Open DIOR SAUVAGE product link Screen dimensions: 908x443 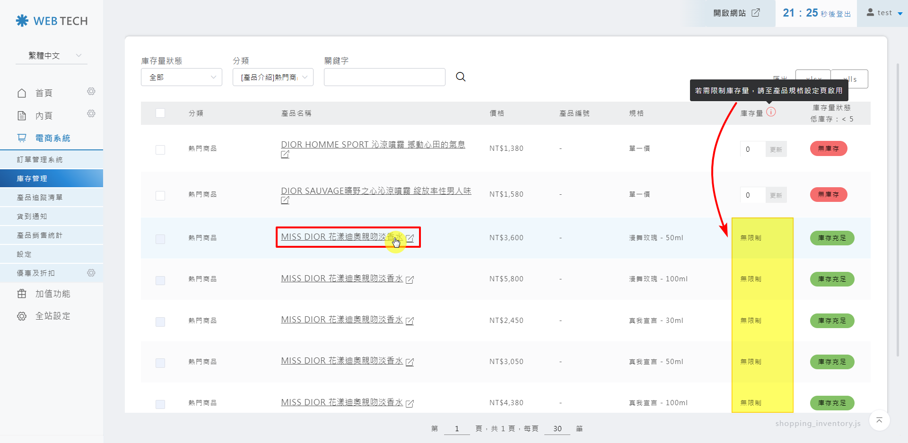[375, 191]
